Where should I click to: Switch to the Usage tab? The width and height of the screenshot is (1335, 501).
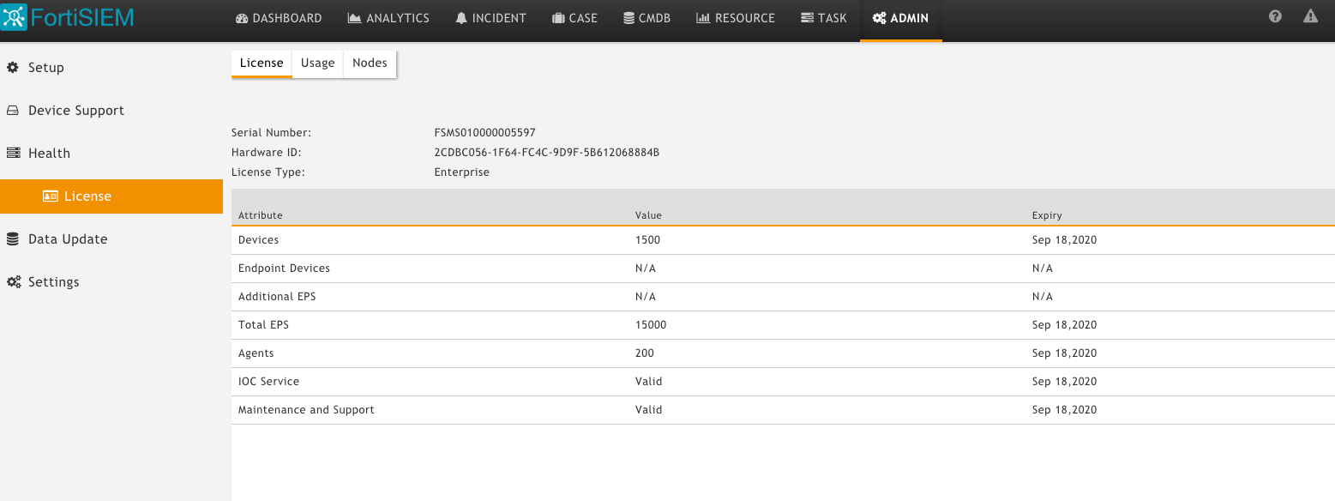click(317, 63)
